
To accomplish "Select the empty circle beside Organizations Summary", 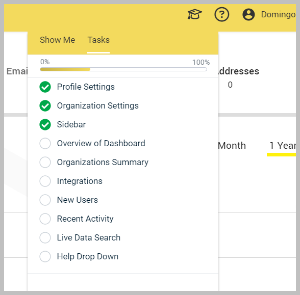I will tap(45, 162).
